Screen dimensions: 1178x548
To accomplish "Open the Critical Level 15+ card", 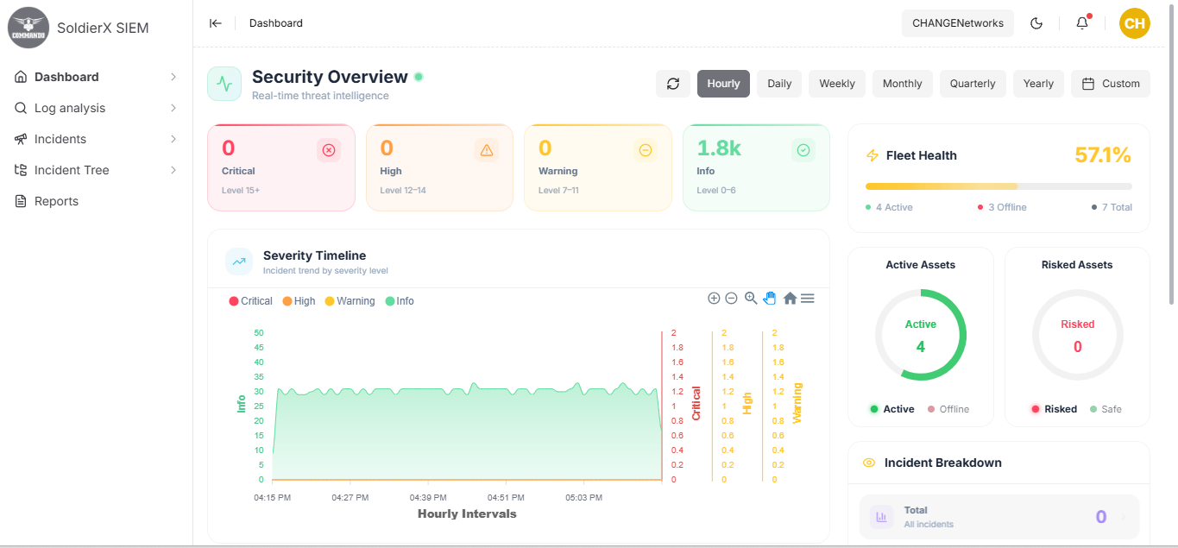I will point(281,167).
